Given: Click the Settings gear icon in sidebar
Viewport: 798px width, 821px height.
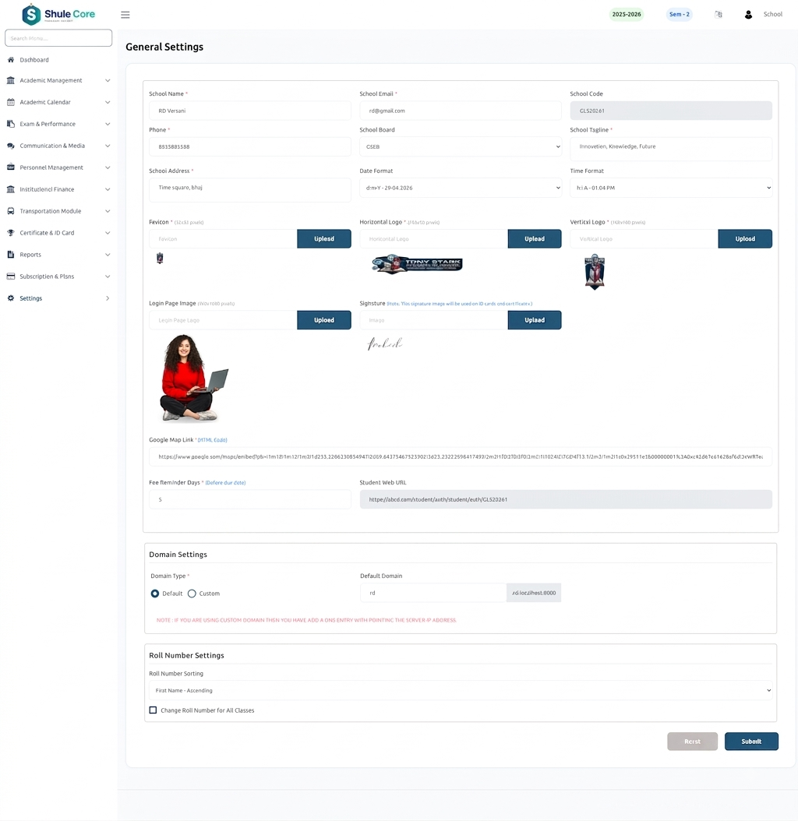Looking at the screenshot, I should tap(10, 298).
